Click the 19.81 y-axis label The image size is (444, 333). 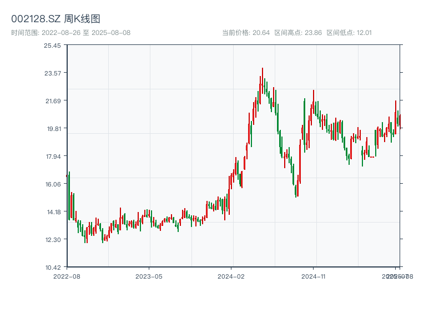pyautogui.click(x=54, y=129)
